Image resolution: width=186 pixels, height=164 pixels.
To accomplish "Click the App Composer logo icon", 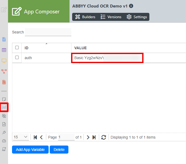I will 17,11.
